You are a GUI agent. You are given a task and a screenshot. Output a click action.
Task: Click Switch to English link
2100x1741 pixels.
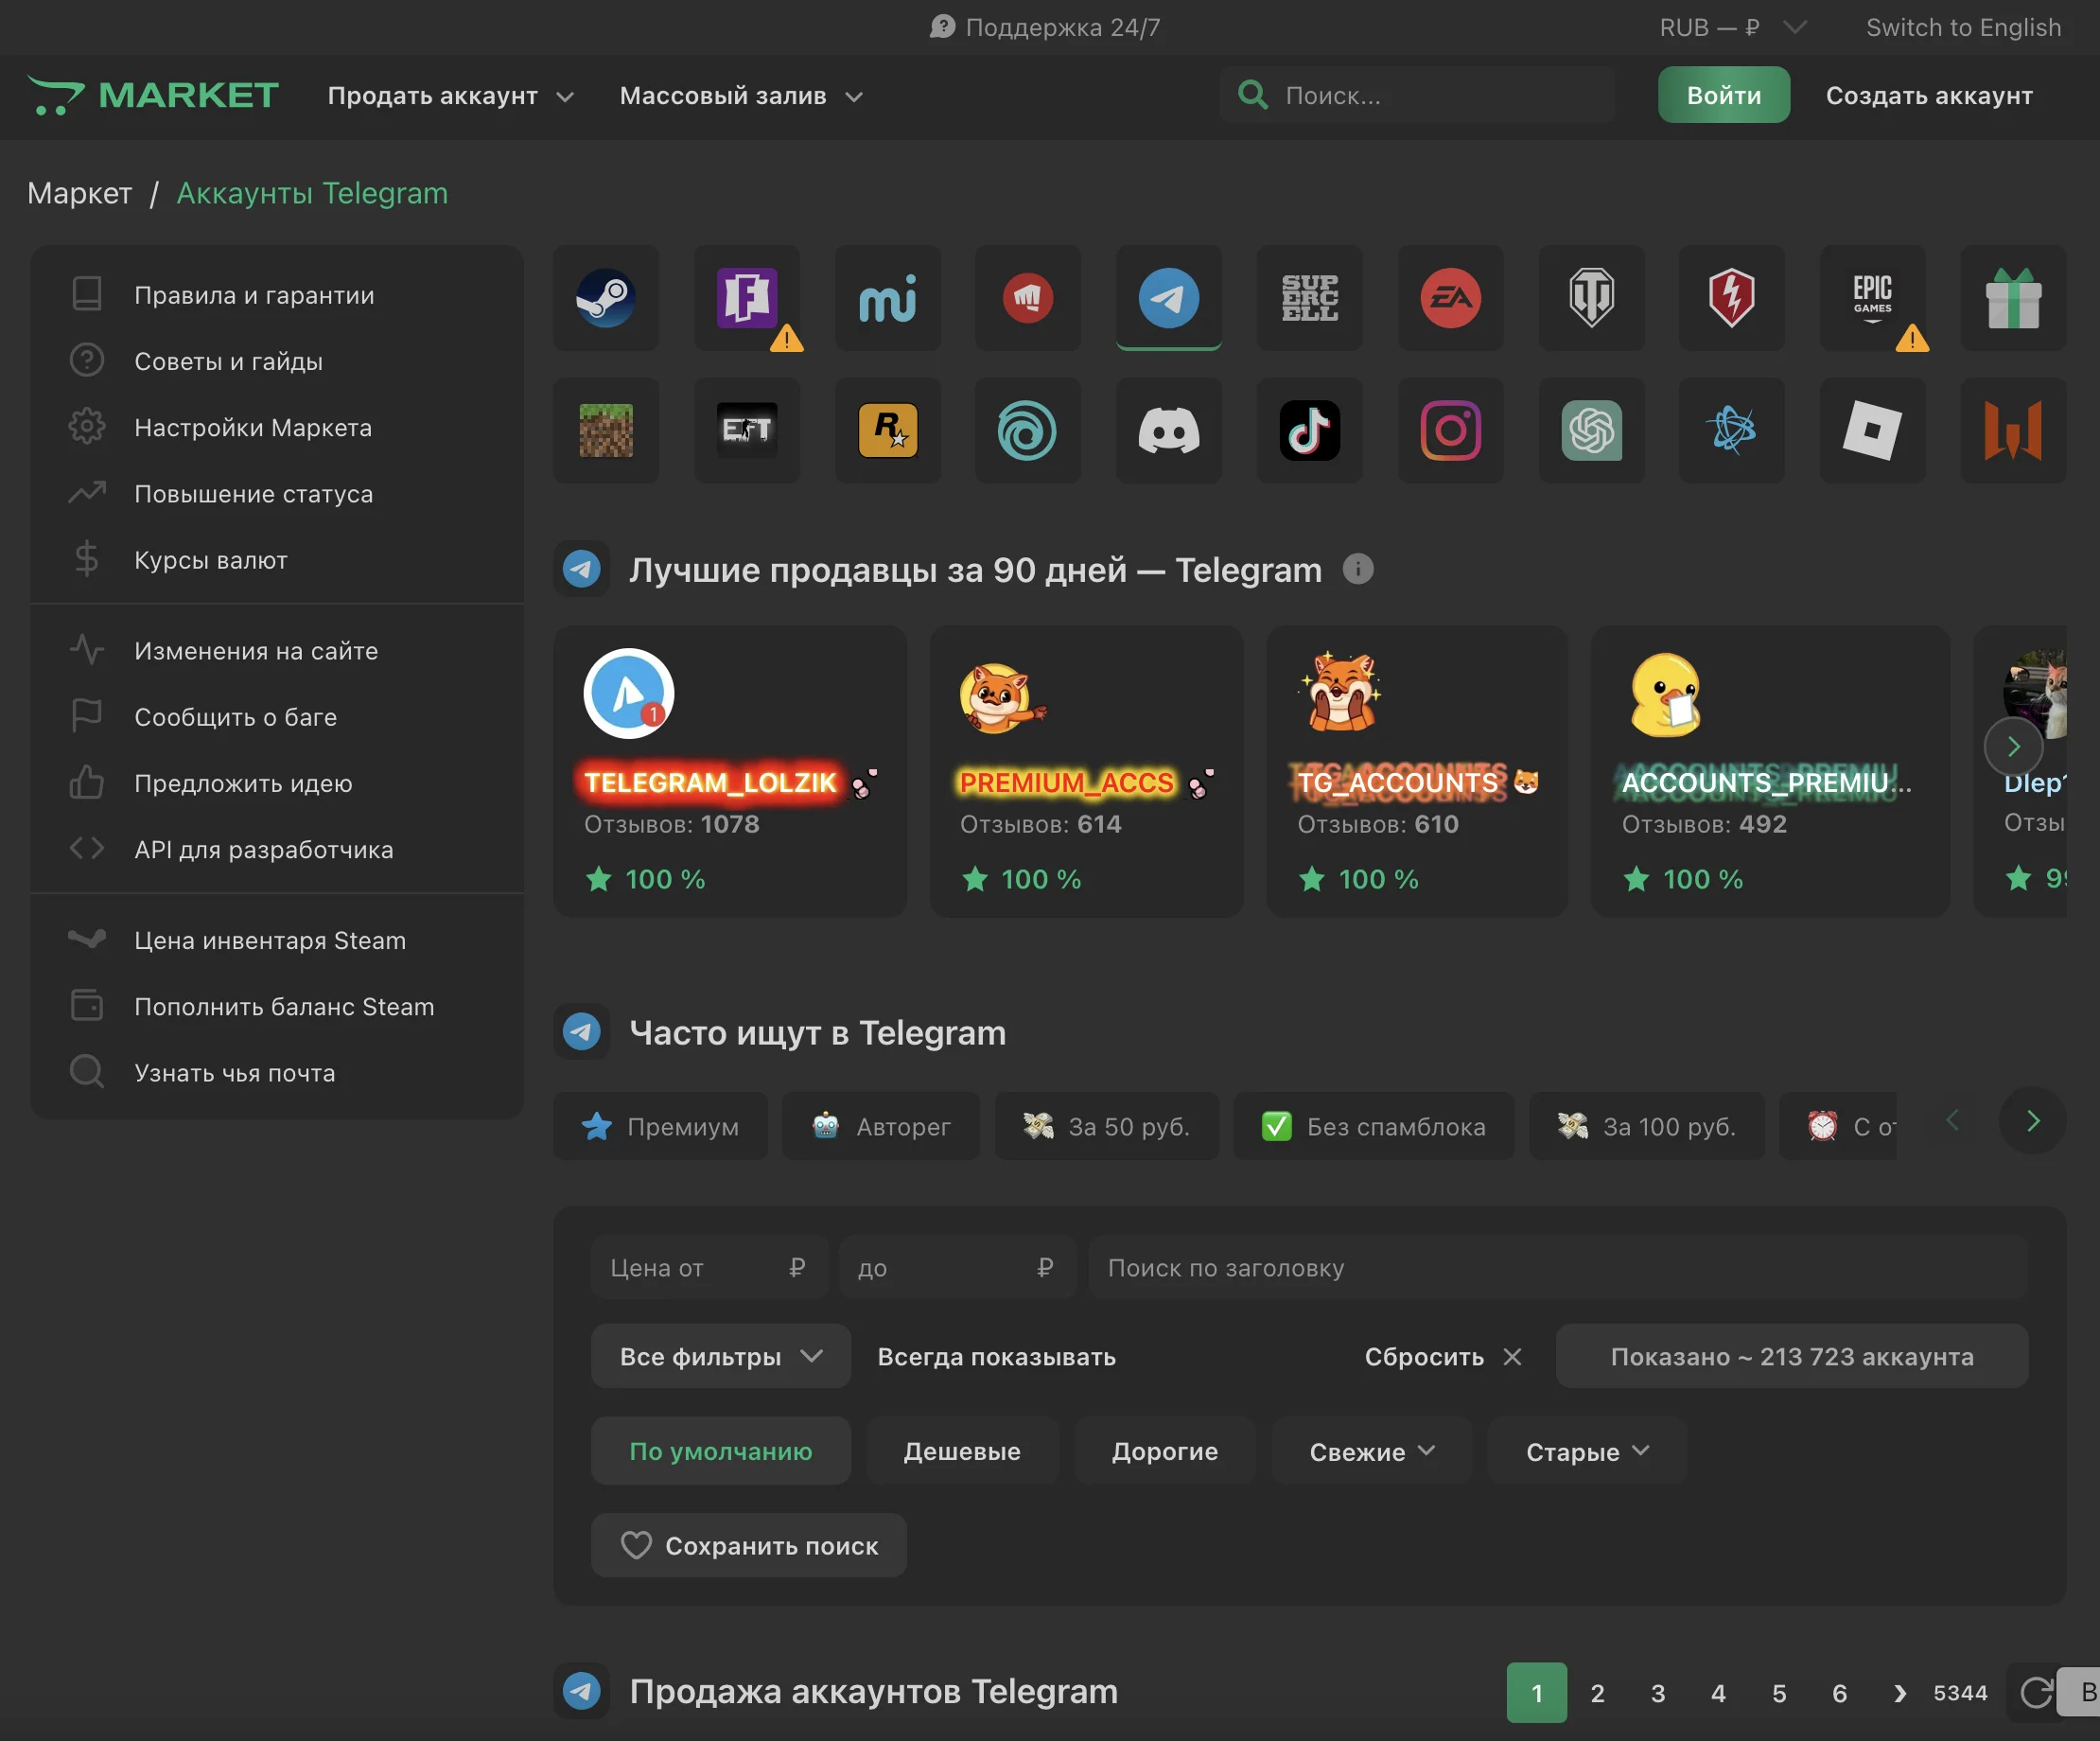[1963, 27]
